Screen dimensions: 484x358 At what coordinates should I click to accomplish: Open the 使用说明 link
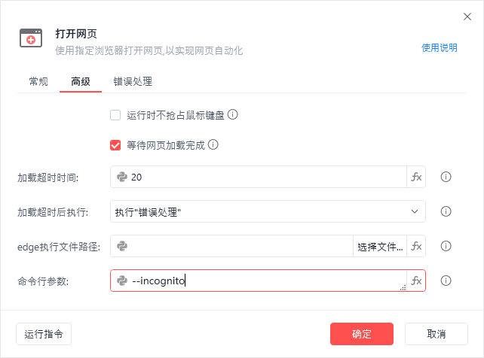point(439,48)
